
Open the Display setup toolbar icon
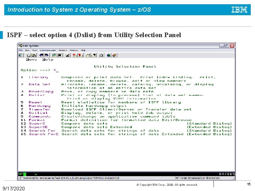tap(54, 55)
